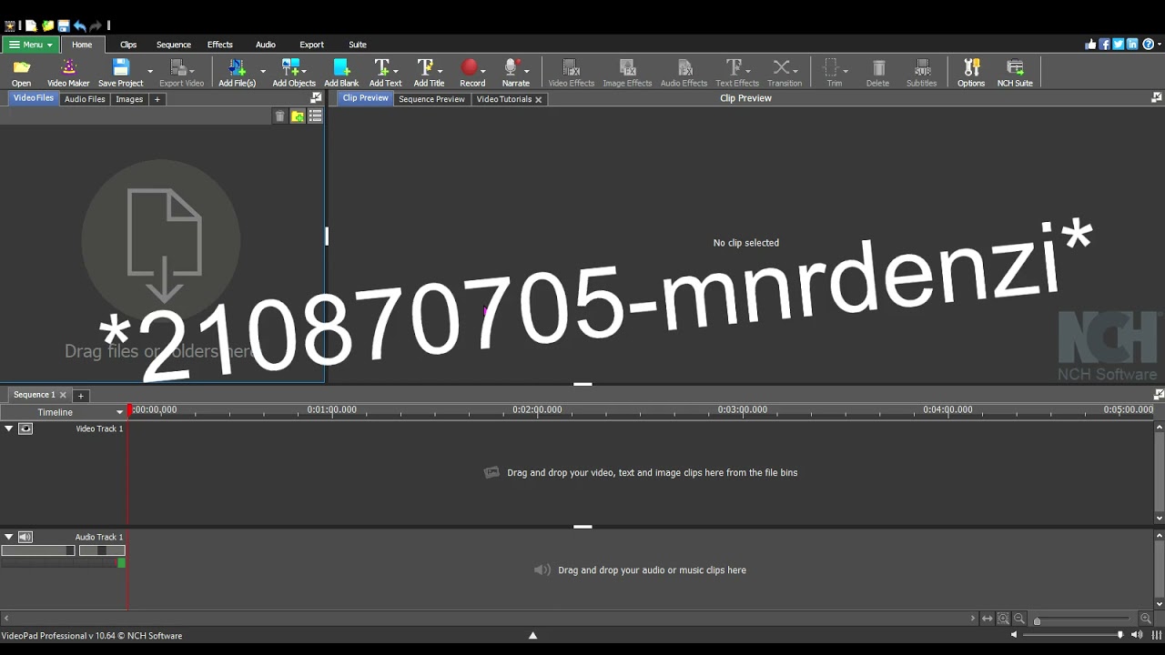This screenshot has width=1165, height=655.
Task: Go to the Effects ribbon tab
Action: coord(219,45)
